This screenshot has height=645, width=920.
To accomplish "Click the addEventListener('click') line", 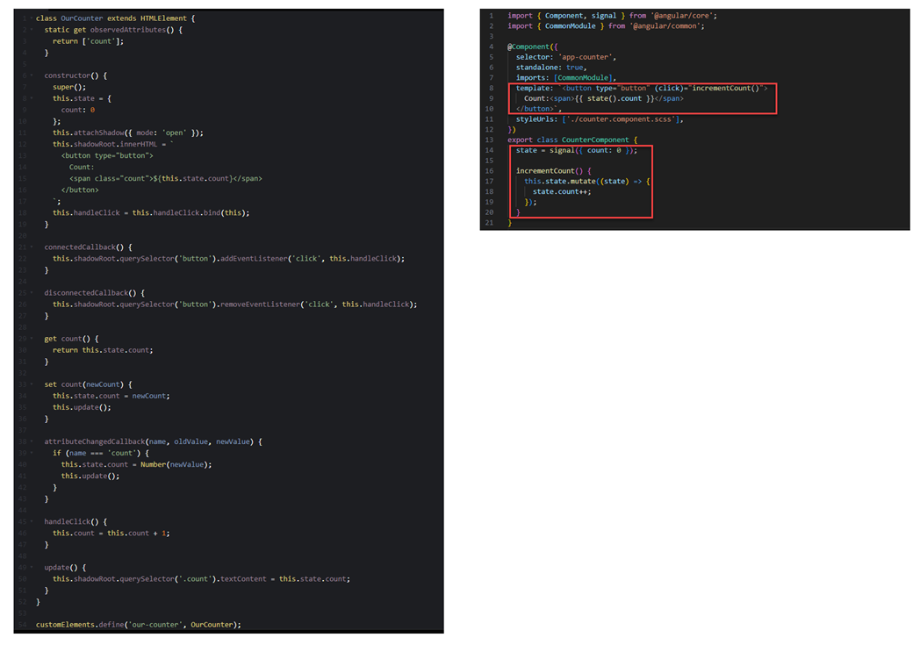I will point(228,259).
